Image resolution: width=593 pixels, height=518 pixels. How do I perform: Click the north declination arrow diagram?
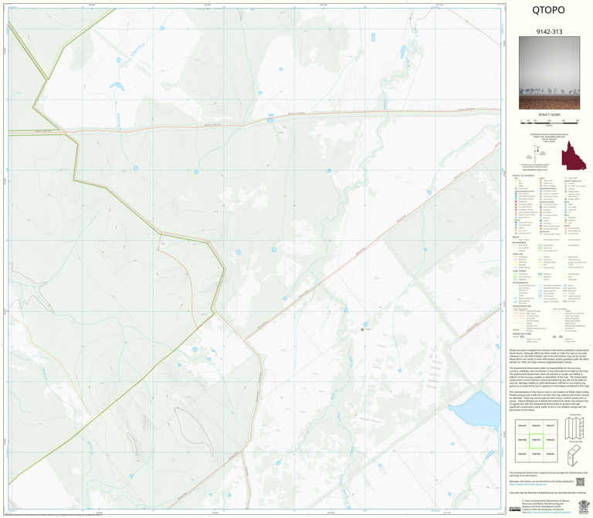(x=537, y=154)
